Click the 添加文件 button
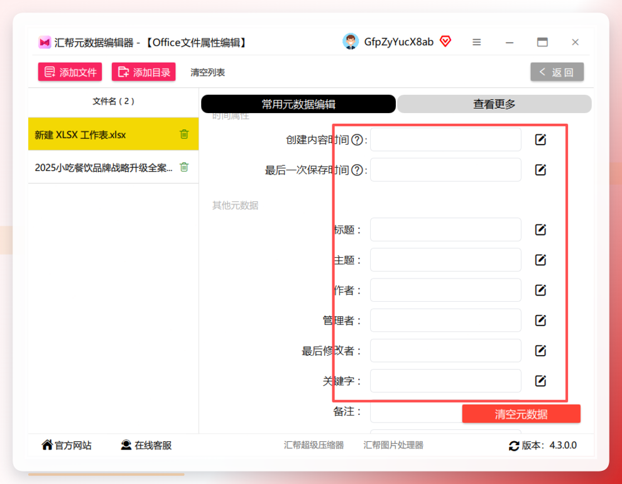The width and height of the screenshot is (622, 484). (70, 72)
